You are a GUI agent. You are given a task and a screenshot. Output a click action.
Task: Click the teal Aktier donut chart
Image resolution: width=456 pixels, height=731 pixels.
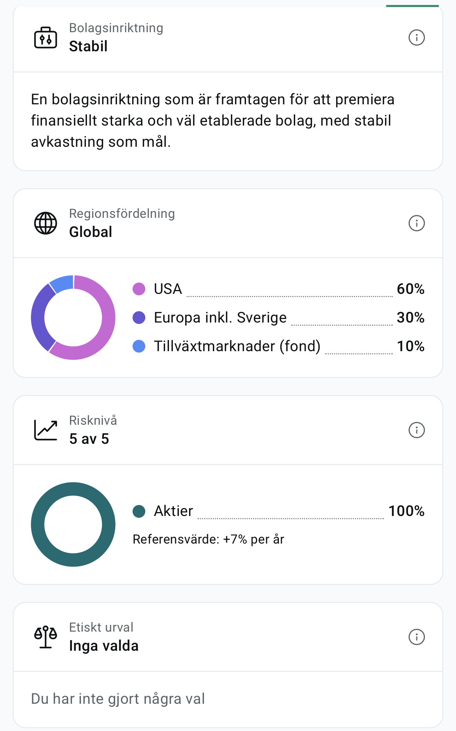(x=73, y=524)
